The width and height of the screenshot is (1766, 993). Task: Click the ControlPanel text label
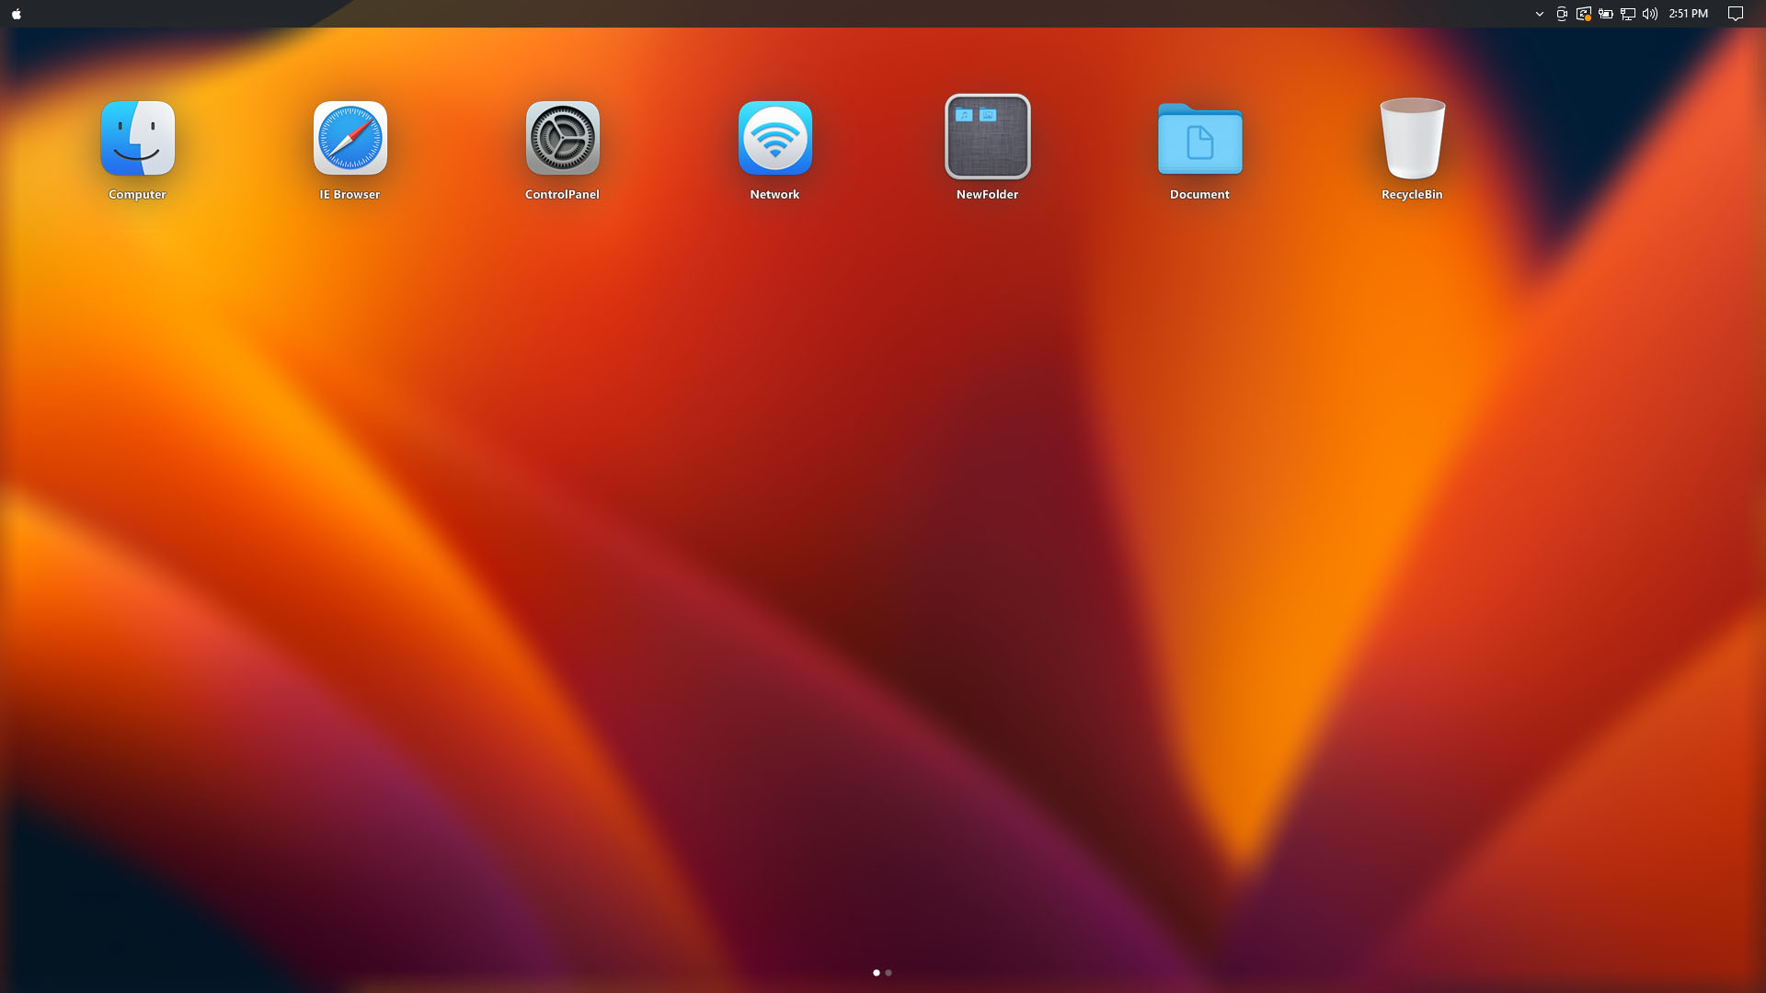click(562, 194)
